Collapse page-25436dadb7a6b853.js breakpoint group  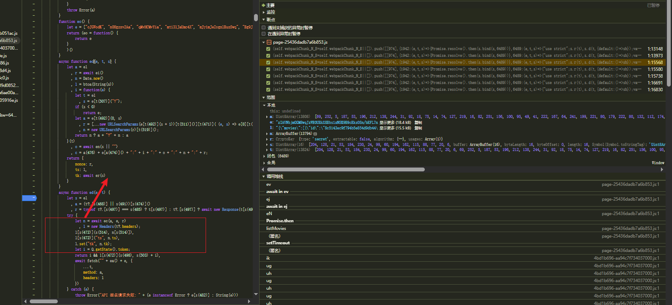[264, 42]
